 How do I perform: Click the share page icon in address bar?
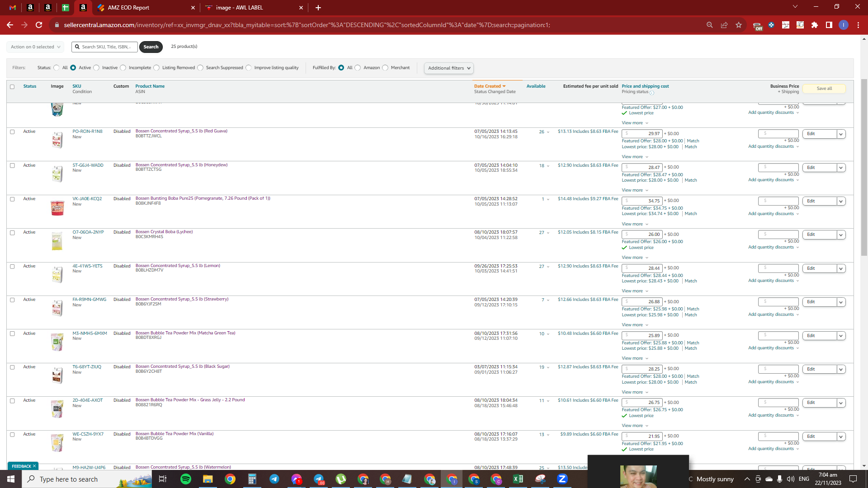pos(724,25)
